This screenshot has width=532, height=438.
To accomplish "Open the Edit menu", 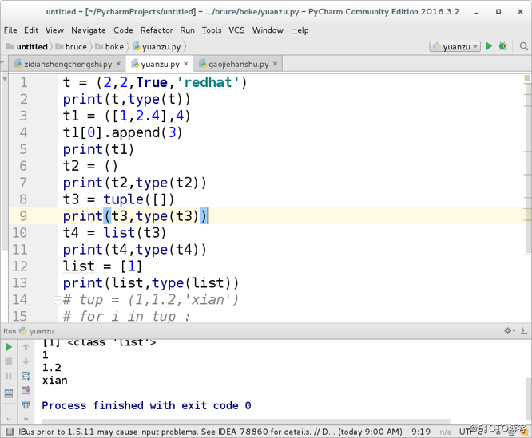I will [31, 30].
